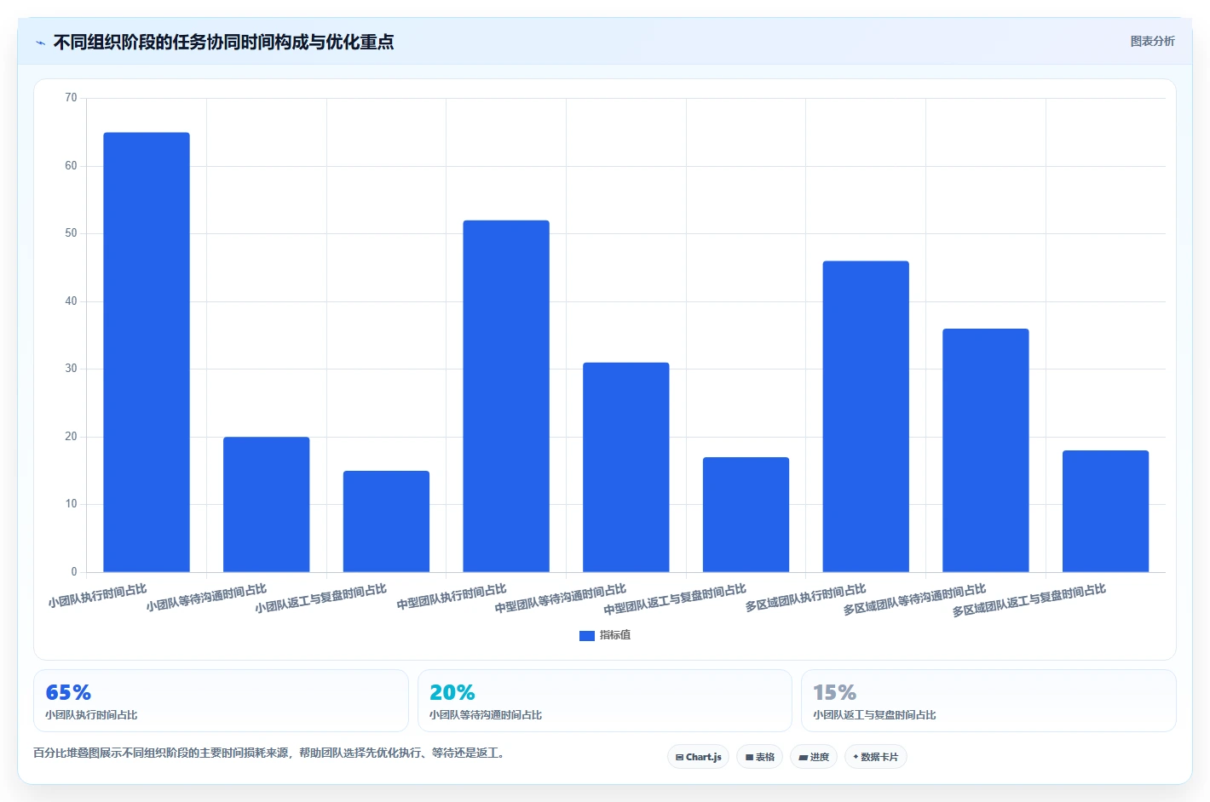Select the 表格 tag

point(759,757)
